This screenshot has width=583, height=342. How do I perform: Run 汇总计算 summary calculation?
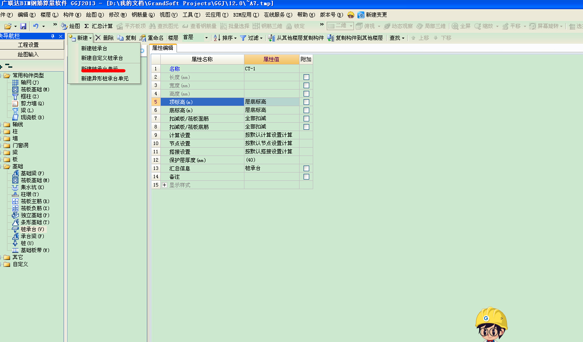98,26
